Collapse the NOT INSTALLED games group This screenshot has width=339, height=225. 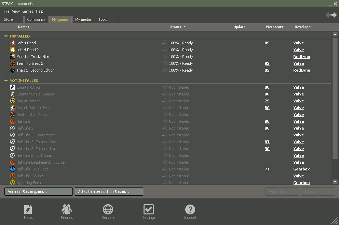(6, 80)
